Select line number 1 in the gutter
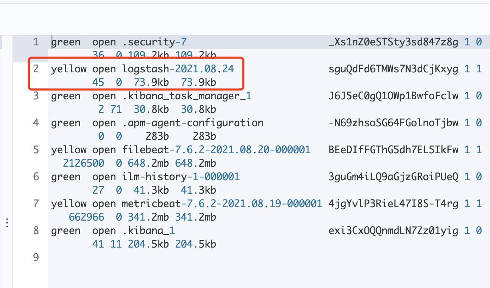490x288 pixels. pyautogui.click(x=36, y=42)
